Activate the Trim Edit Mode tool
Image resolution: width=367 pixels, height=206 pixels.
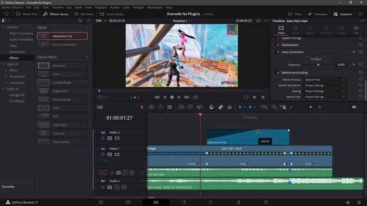(x=151, y=107)
